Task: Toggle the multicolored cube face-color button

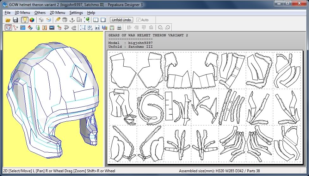Action: point(32,20)
